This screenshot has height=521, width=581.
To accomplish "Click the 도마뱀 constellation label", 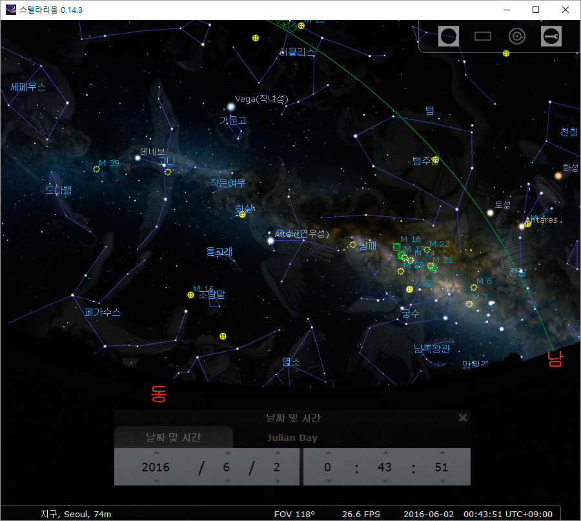I will click(x=59, y=190).
